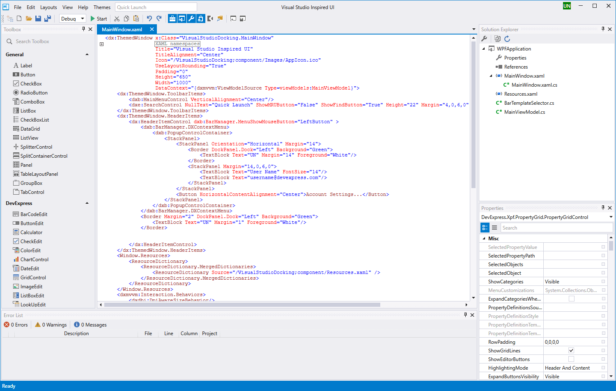Image resolution: width=616 pixels, height=391 pixels.
Task: Collapse the General toolbox group
Action: pos(87,55)
